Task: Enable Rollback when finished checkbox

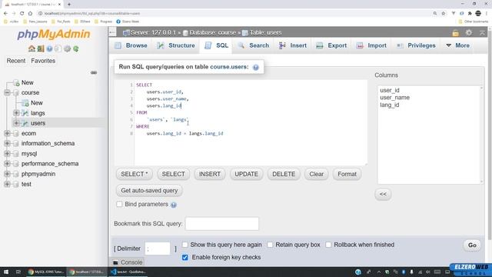Action: [x=328, y=245]
